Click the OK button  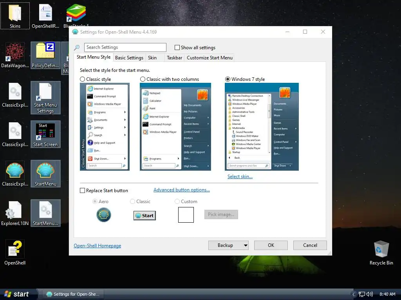(x=271, y=245)
